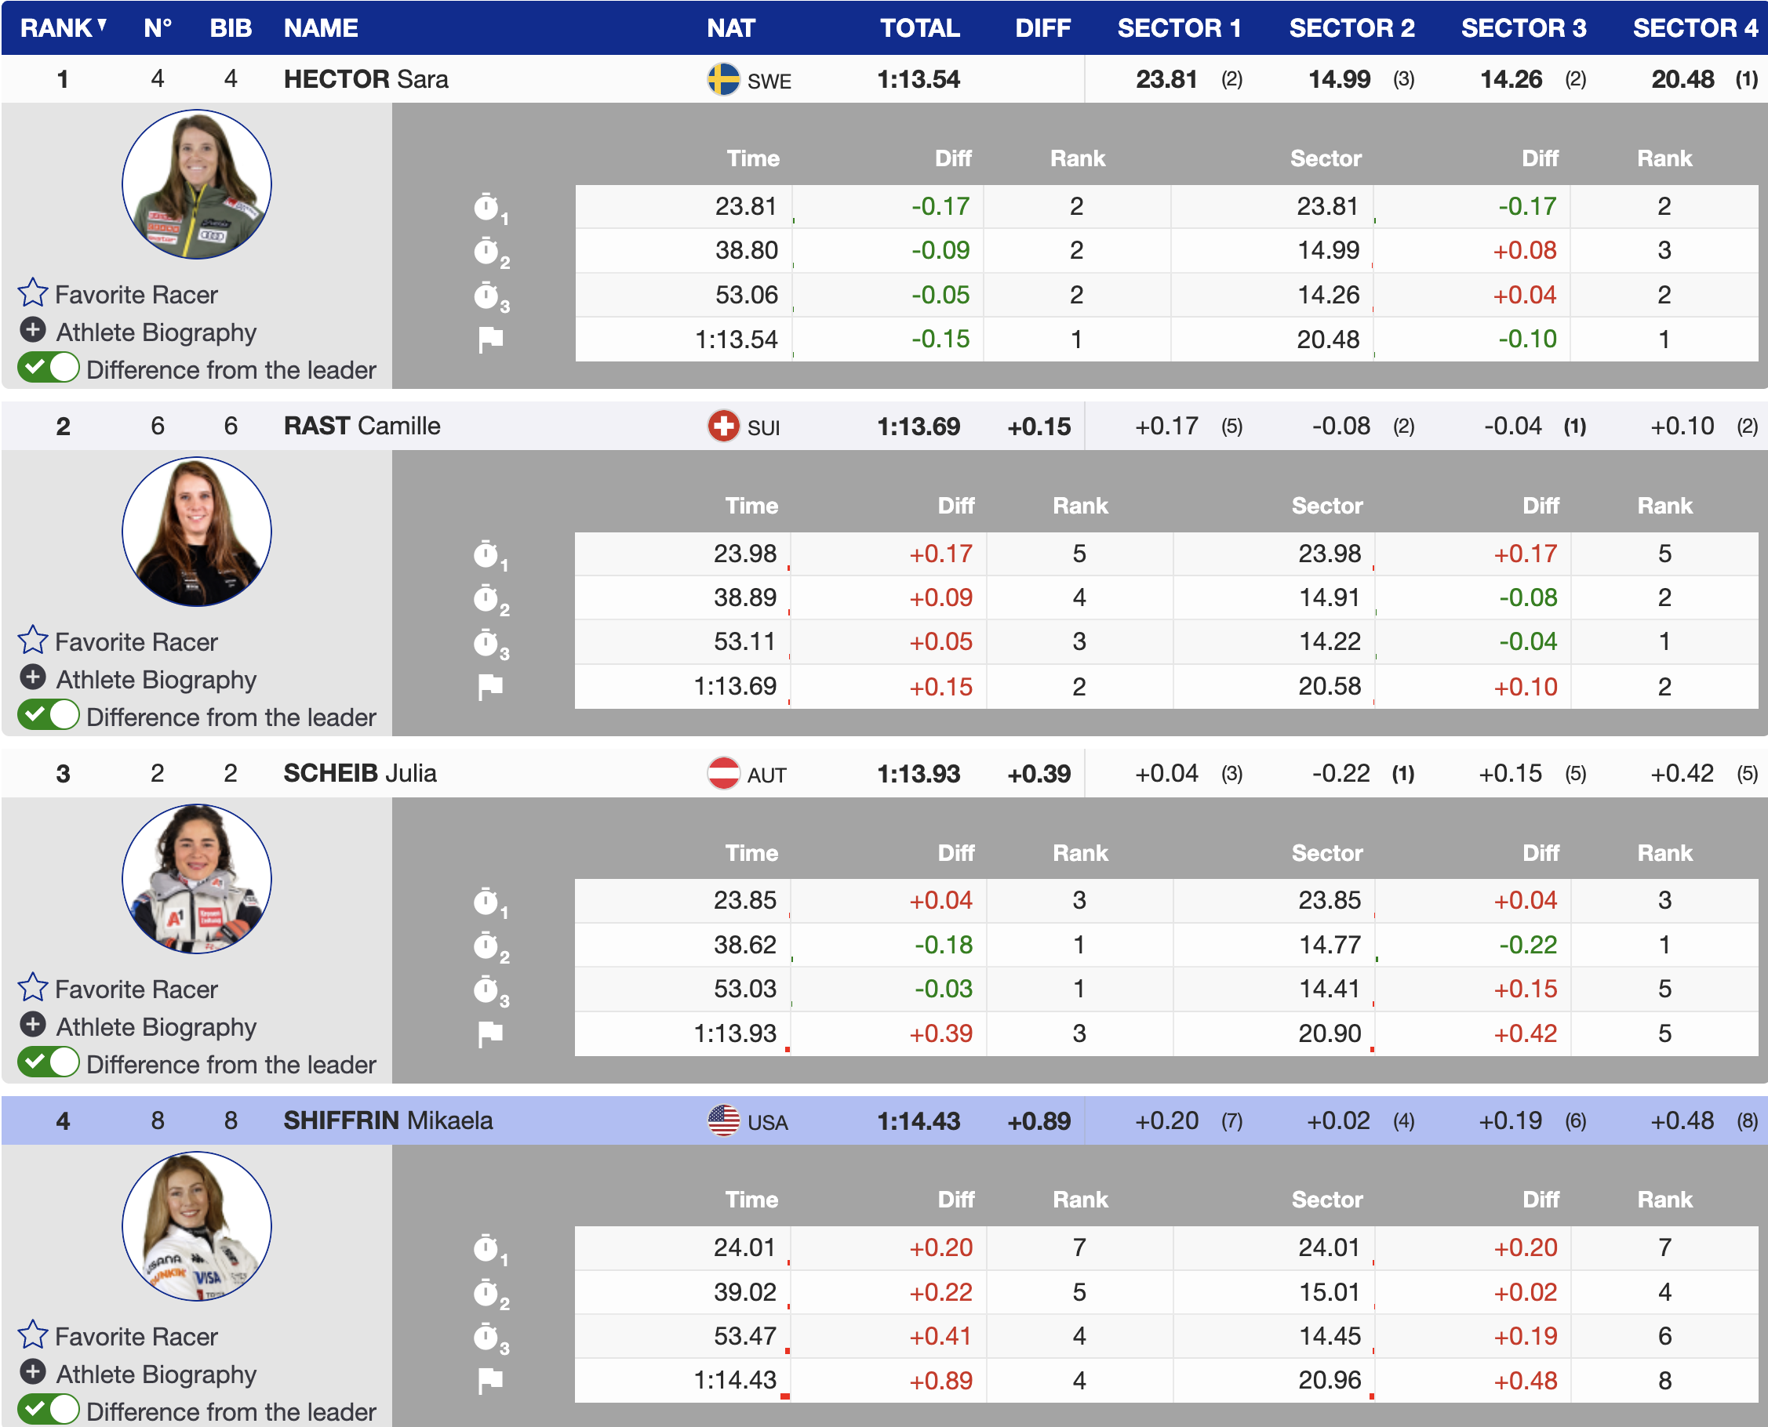Toggle Scheib's Difference from the leader switch

pos(49,1063)
